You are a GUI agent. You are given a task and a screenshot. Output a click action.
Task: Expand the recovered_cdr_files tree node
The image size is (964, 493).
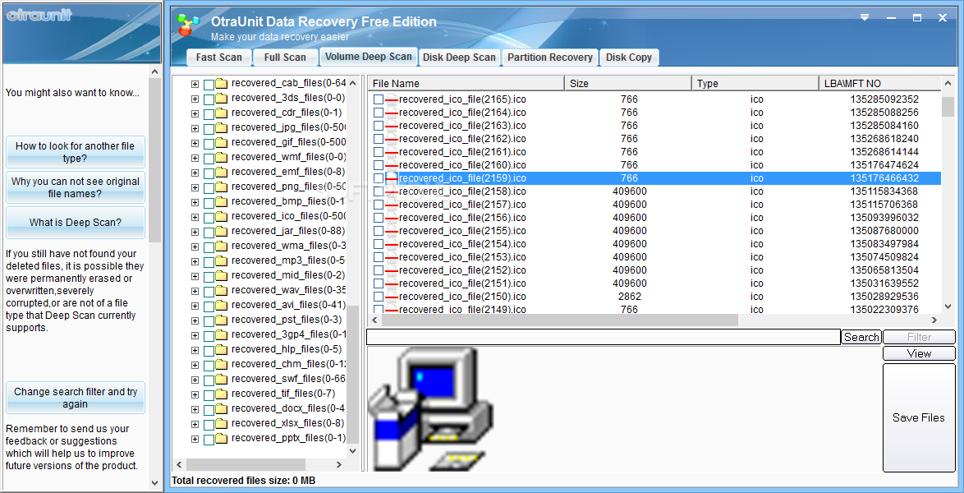tap(195, 113)
